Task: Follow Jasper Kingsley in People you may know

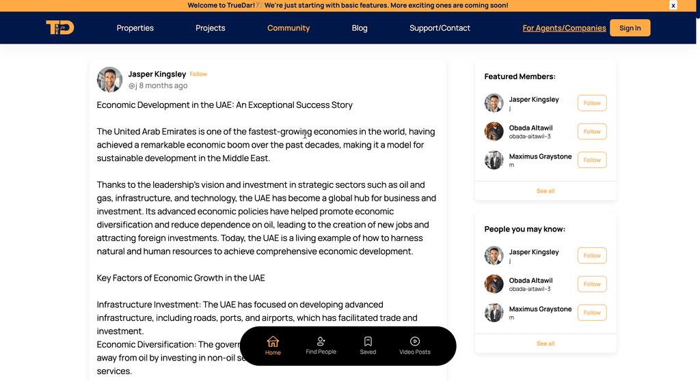Action: pos(592,255)
